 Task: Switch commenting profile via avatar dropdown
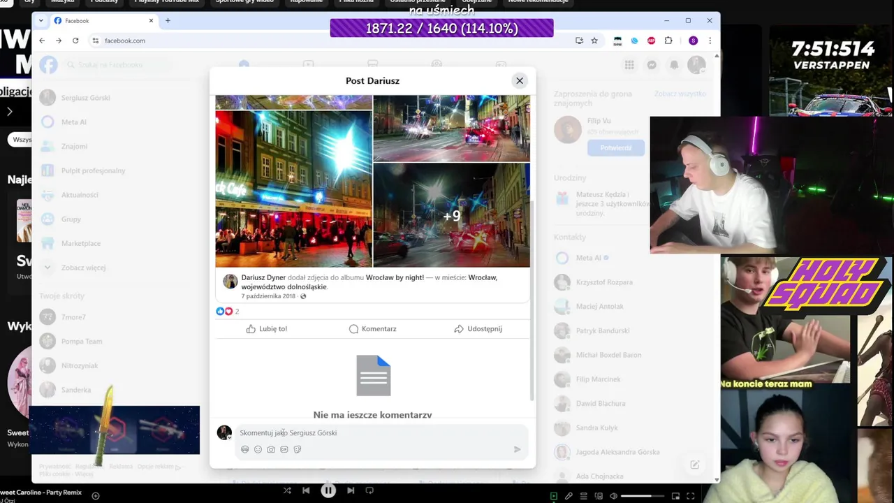[224, 432]
